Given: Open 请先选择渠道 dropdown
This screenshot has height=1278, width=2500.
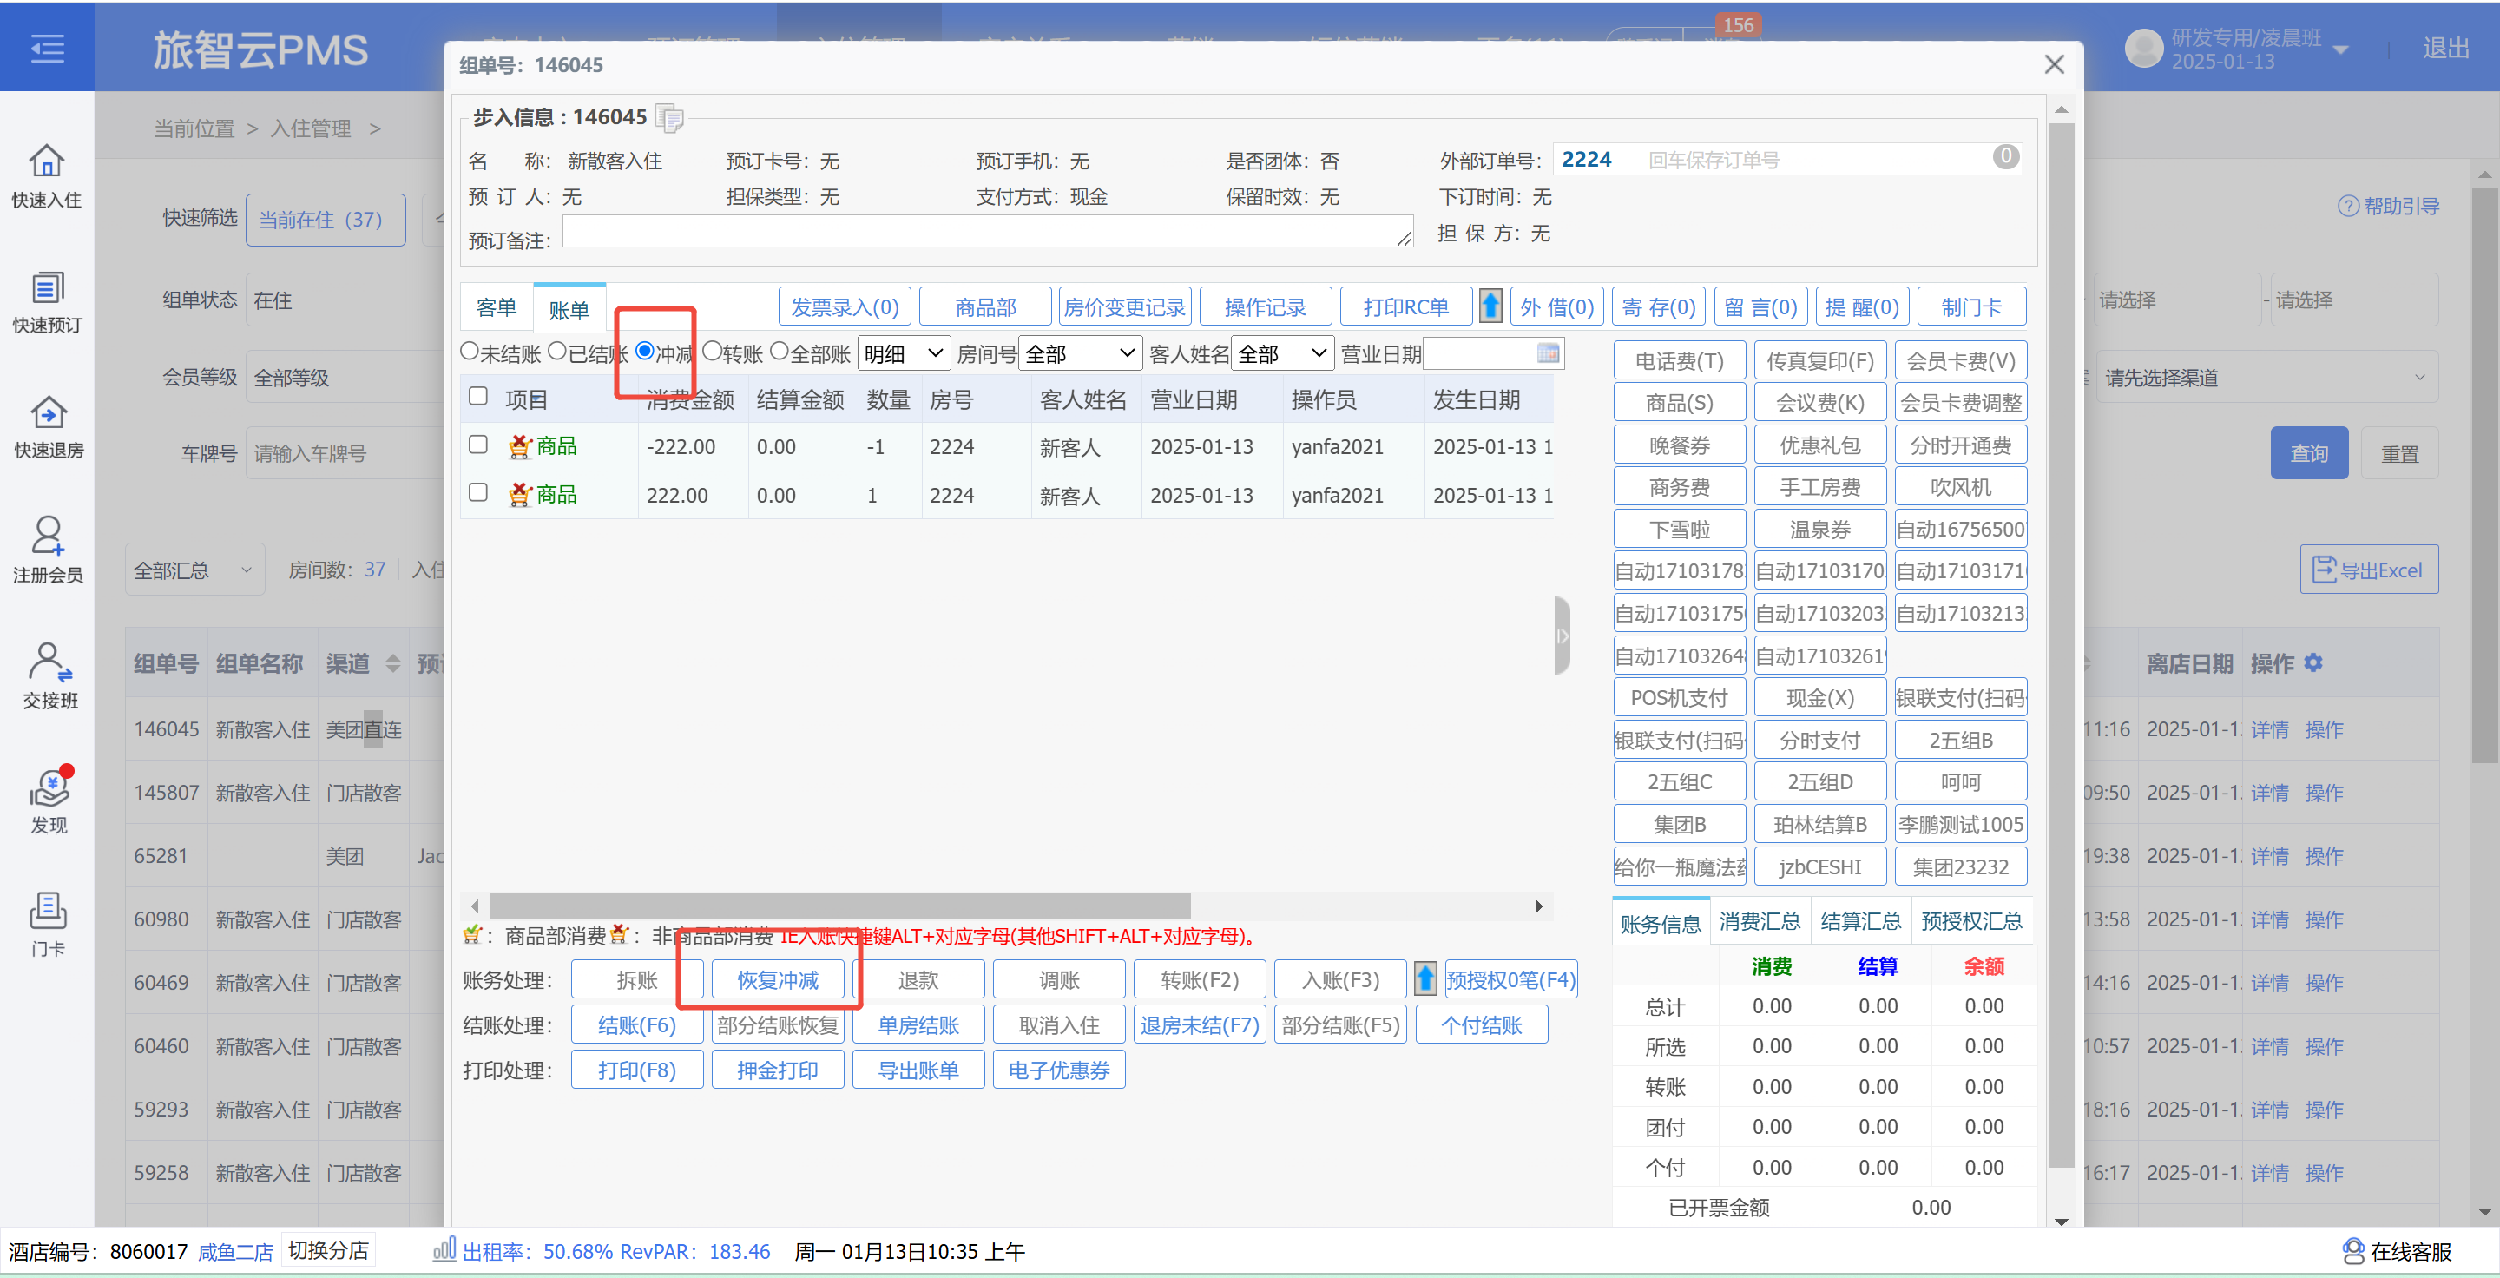Looking at the screenshot, I should pyautogui.click(x=2267, y=378).
